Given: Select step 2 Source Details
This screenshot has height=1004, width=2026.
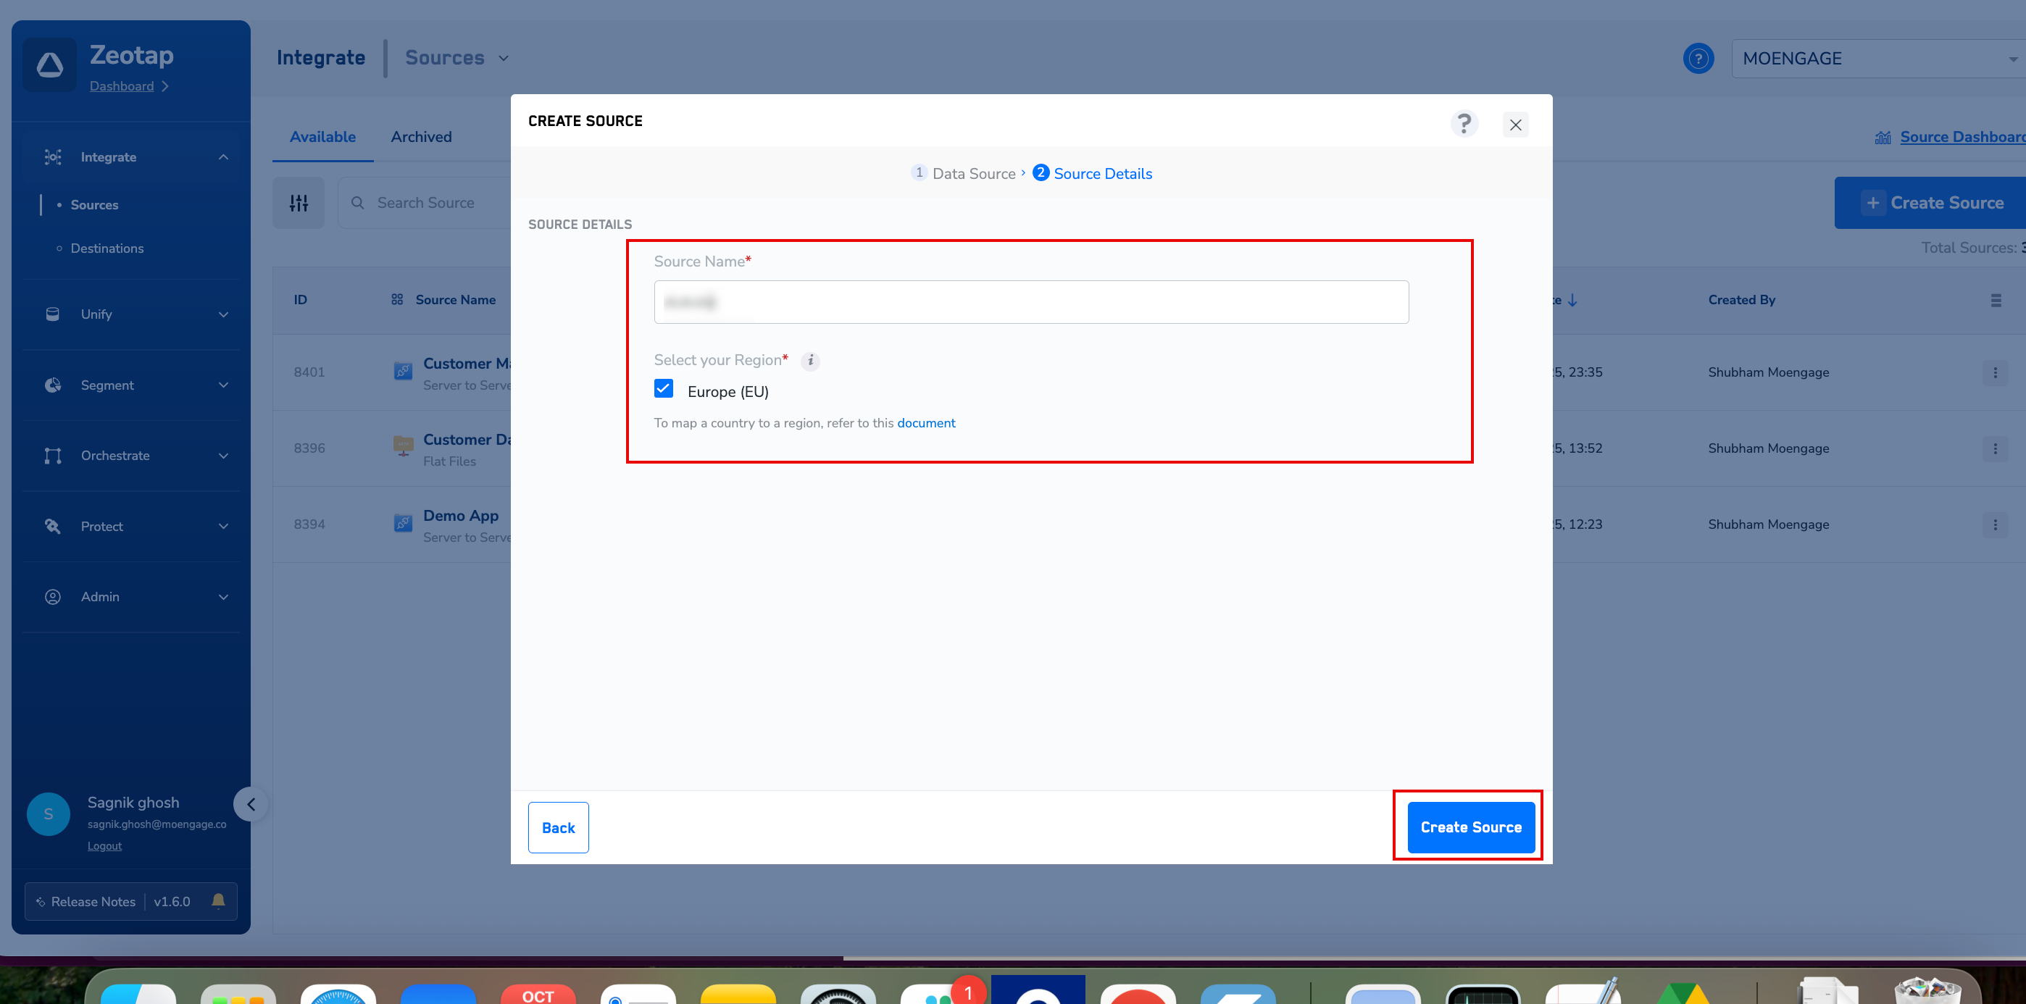Looking at the screenshot, I should 1093,174.
